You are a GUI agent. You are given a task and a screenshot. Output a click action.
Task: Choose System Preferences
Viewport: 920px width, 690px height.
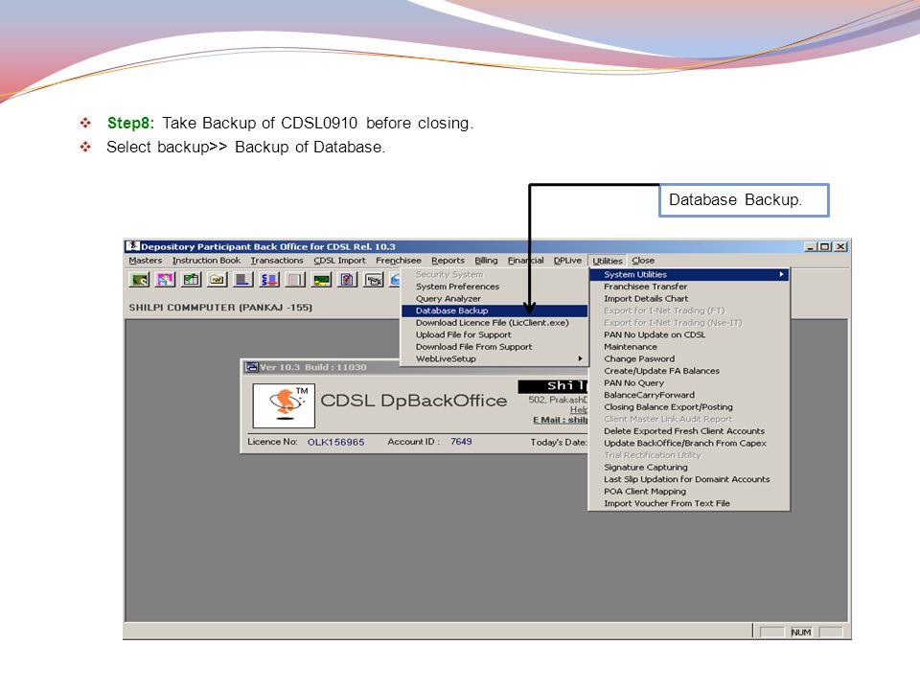click(x=494, y=287)
